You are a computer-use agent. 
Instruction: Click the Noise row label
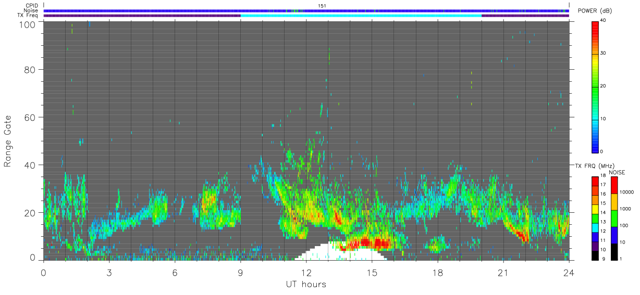tap(31, 10)
